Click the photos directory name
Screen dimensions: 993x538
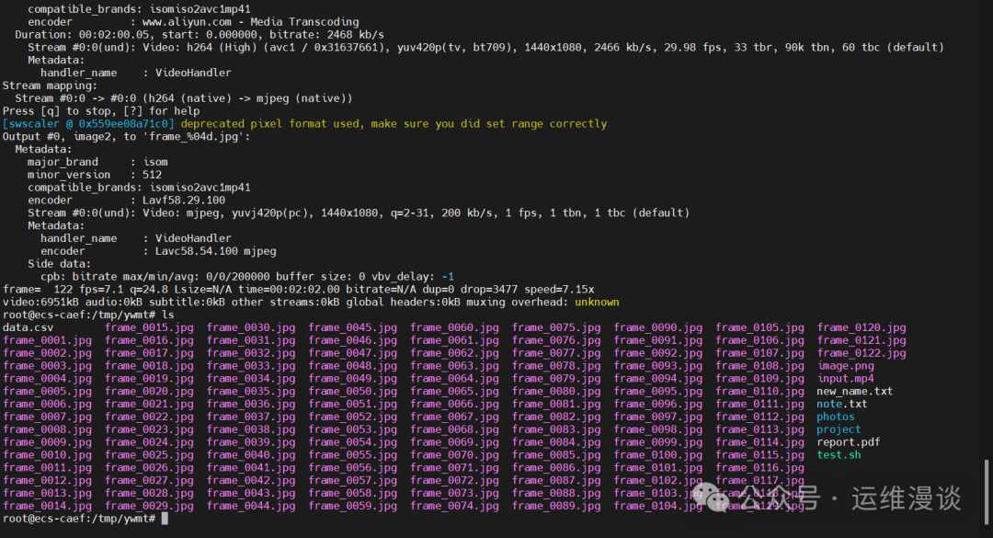(x=835, y=417)
